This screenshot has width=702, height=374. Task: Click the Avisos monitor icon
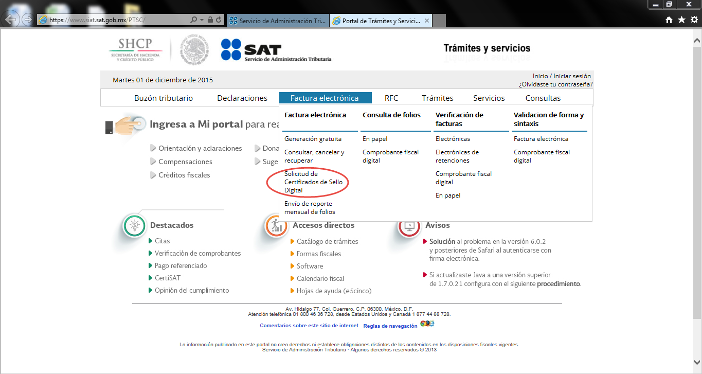(410, 225)
